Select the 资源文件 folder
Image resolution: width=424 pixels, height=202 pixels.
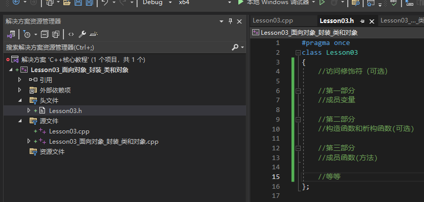click(52, 152)
